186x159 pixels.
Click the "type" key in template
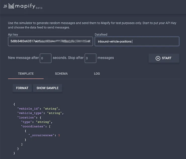26,122
